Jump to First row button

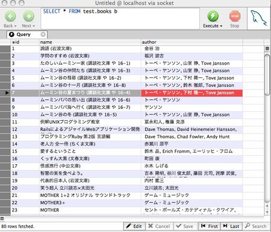click(x=210, y=226)
